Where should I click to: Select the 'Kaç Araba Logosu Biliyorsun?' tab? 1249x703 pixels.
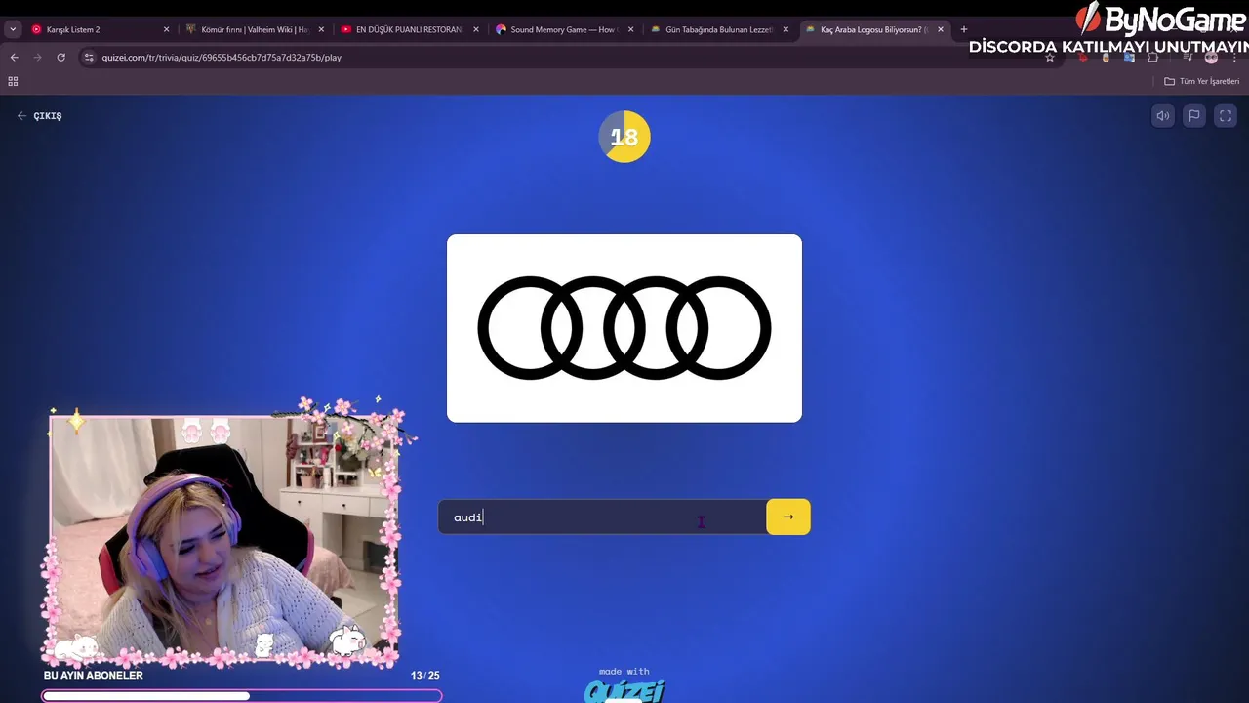pyautogui.click(x=873, y=29)
